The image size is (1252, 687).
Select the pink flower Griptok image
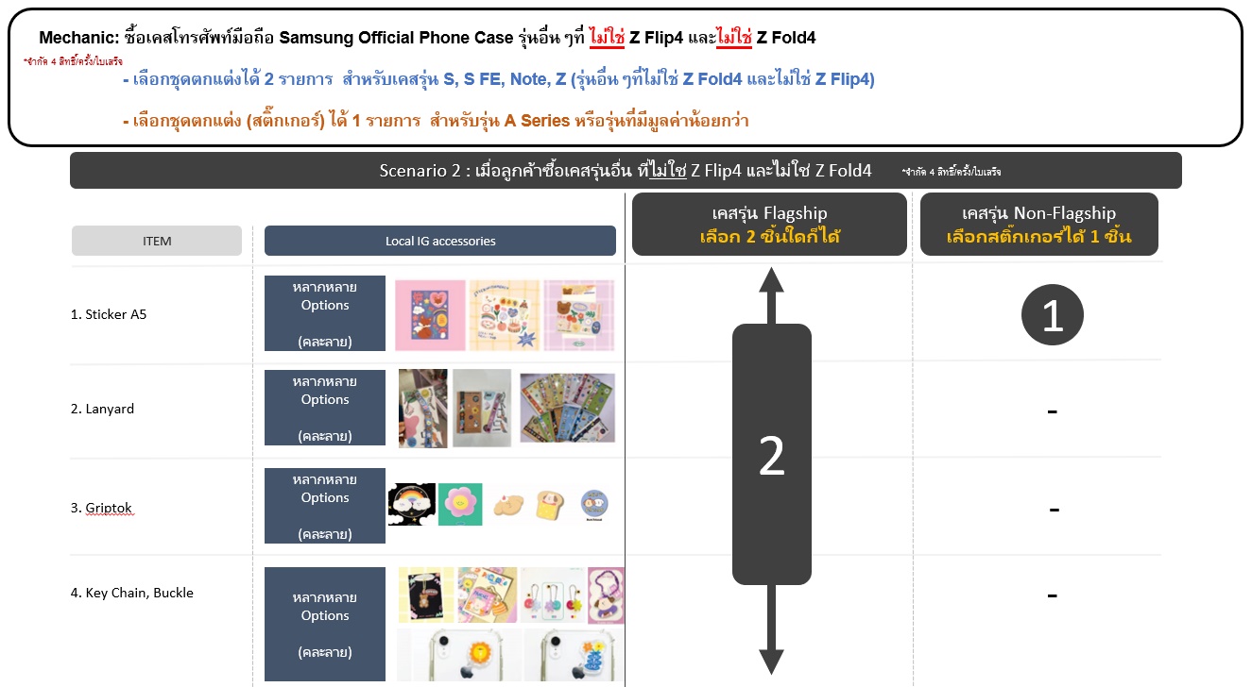460,505
